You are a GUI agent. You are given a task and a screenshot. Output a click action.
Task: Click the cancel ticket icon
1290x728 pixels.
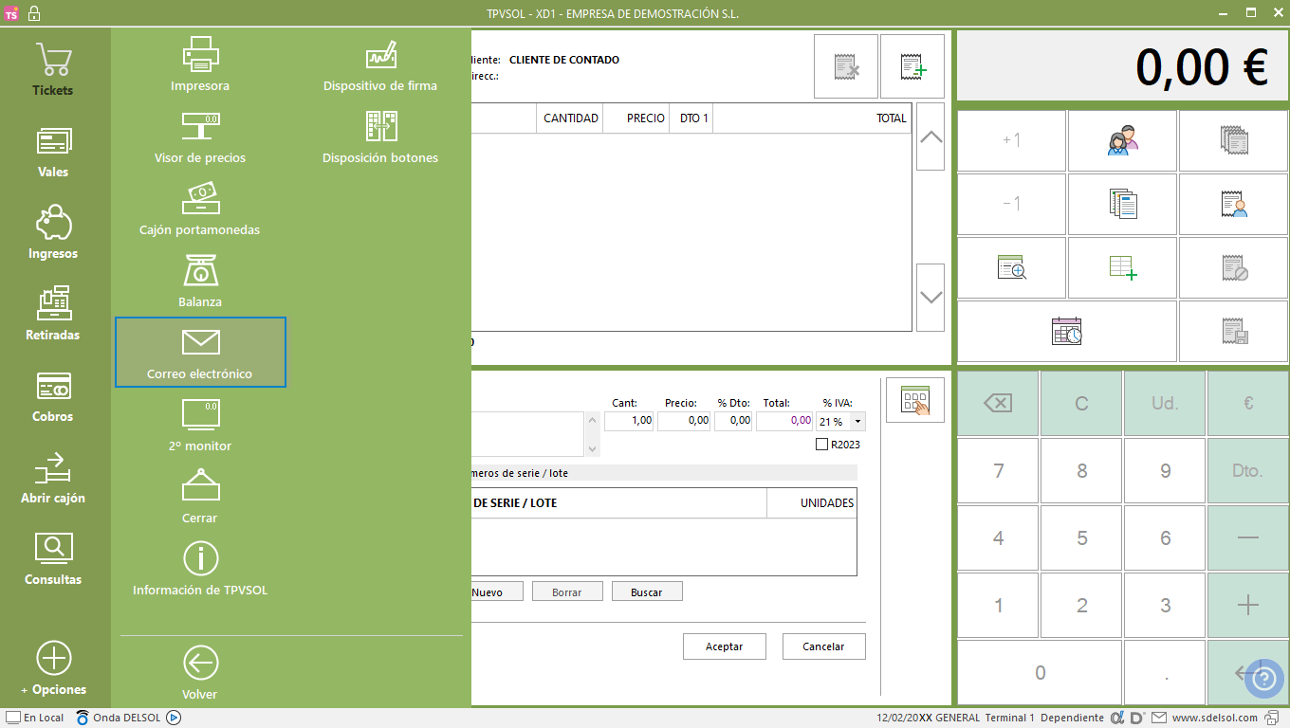pyautogui.click(x=1234, y=267)
